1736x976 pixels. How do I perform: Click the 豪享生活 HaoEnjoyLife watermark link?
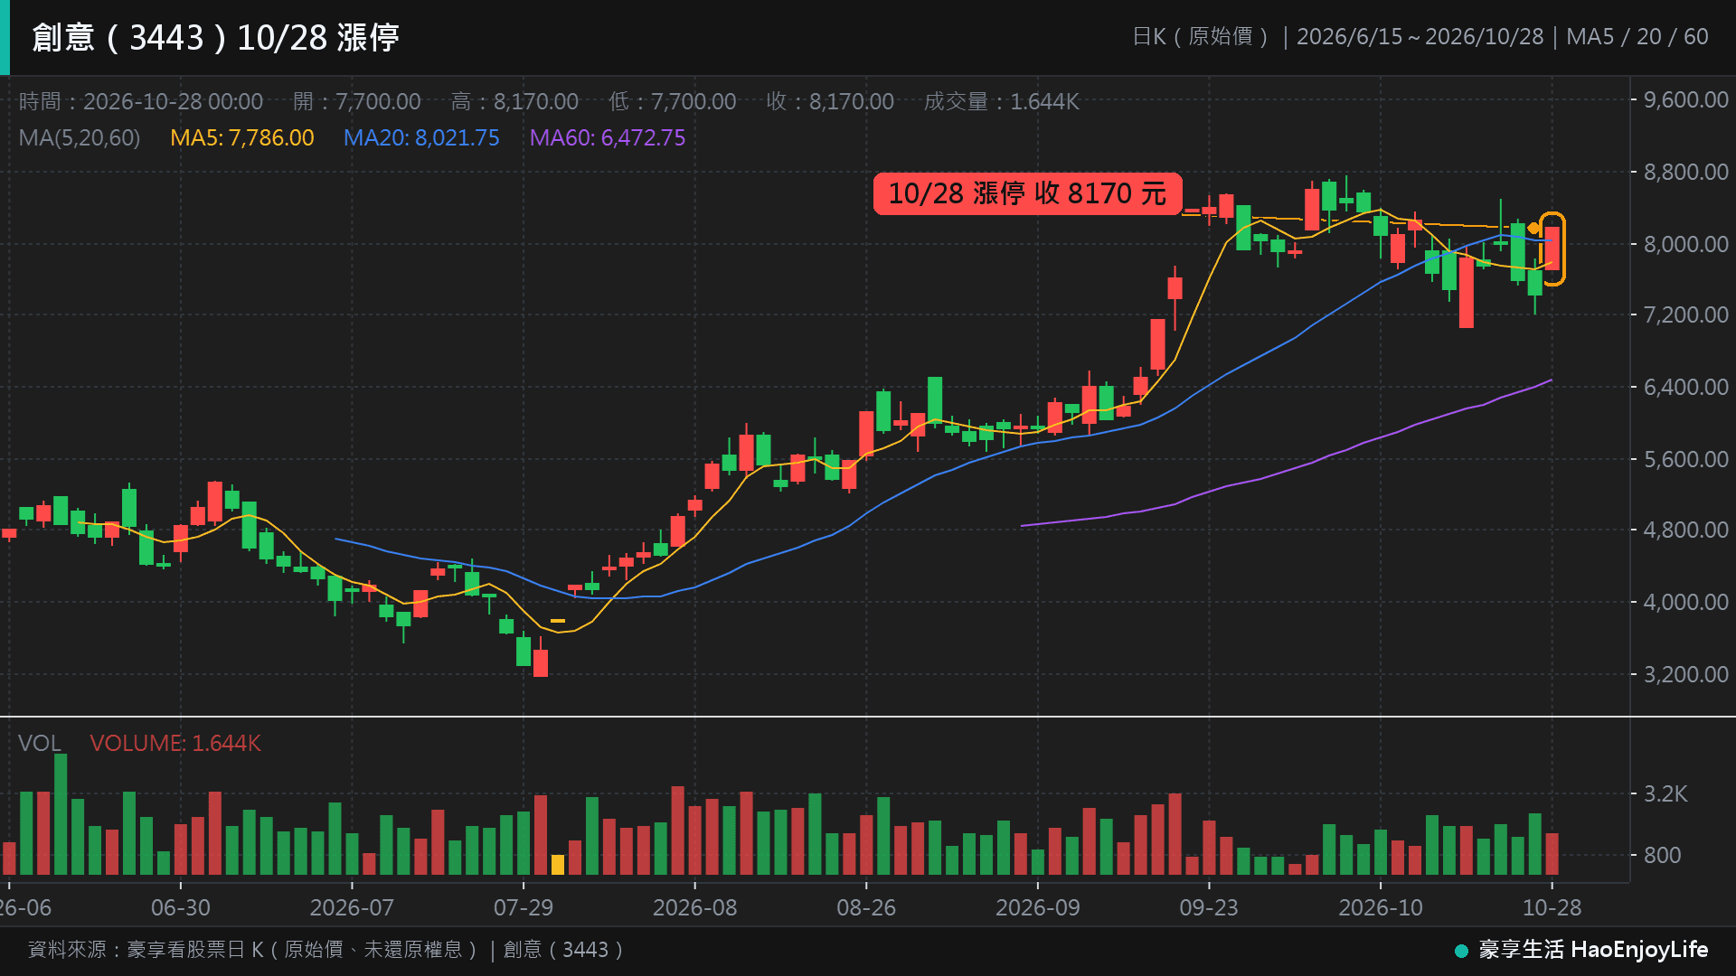[x=1593, y=950]
